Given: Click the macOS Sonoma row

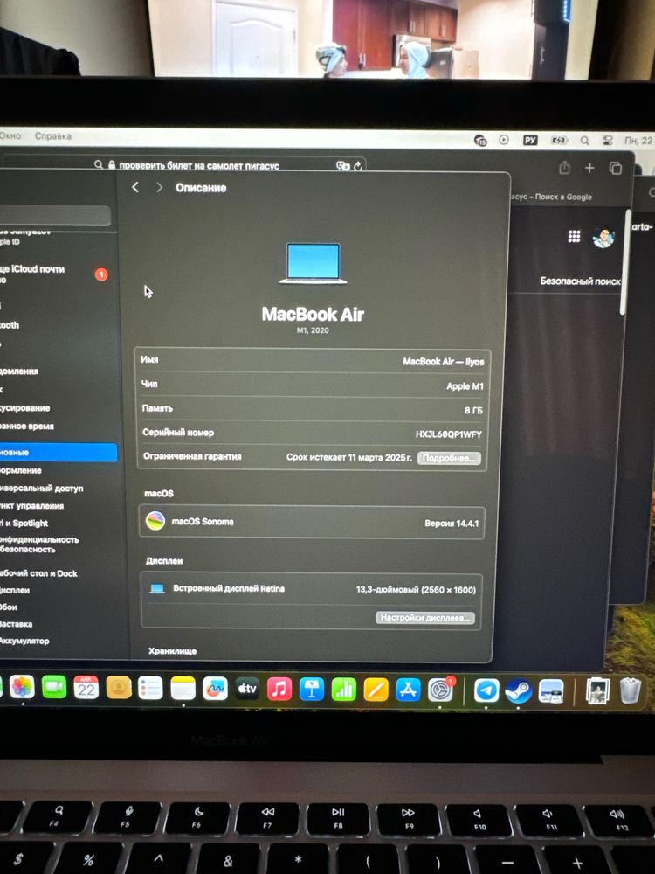Looking at the screenshot, I should (x=312, y=523).
